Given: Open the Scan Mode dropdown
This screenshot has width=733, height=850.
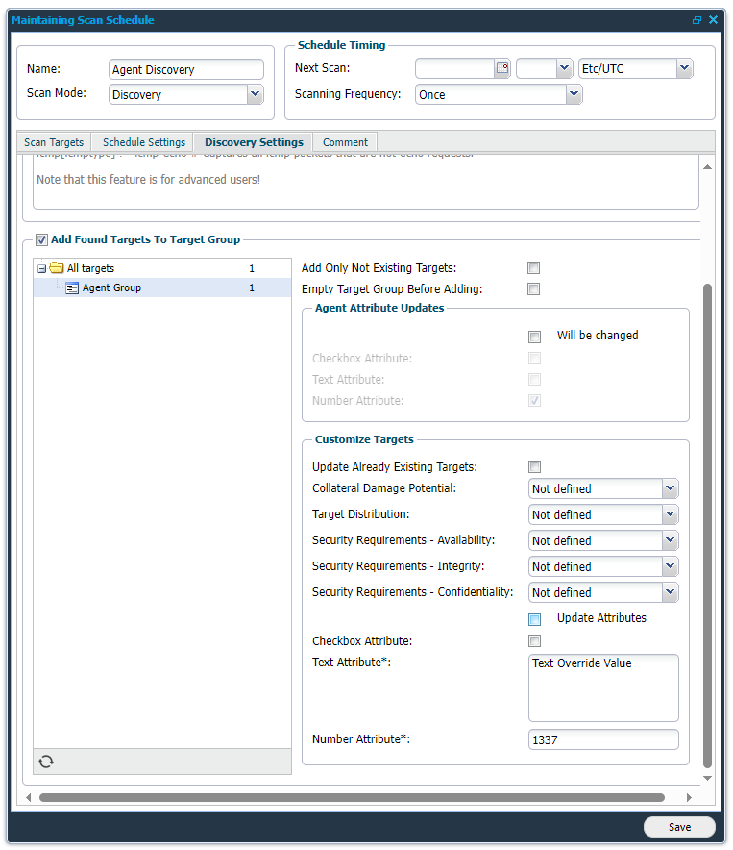Looking at the screenshot, I should 255,94.
